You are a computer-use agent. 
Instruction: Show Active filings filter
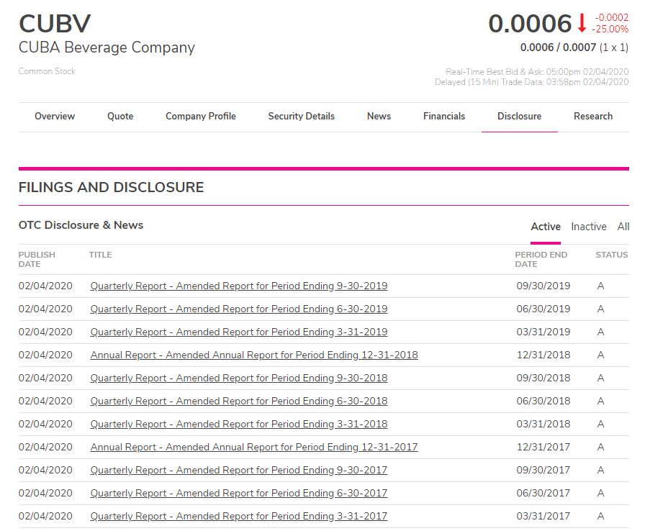tap(546, 227)
